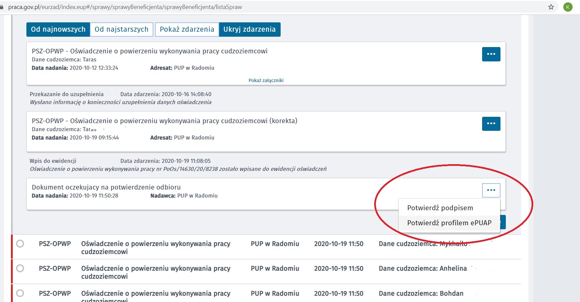
Task: Open the three-dot menu for korekta document
Action: [x=491, y=123]
